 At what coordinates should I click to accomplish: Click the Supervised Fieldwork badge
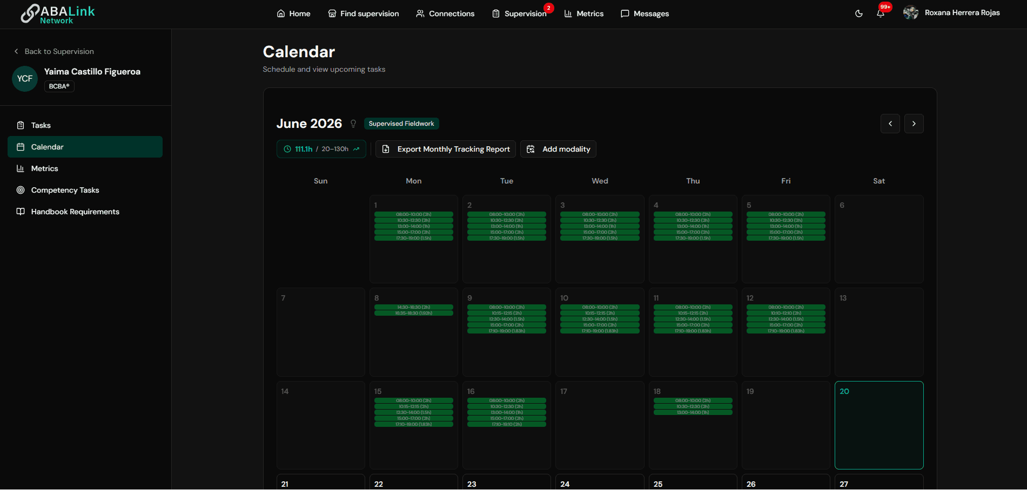[x=401, y=124]
